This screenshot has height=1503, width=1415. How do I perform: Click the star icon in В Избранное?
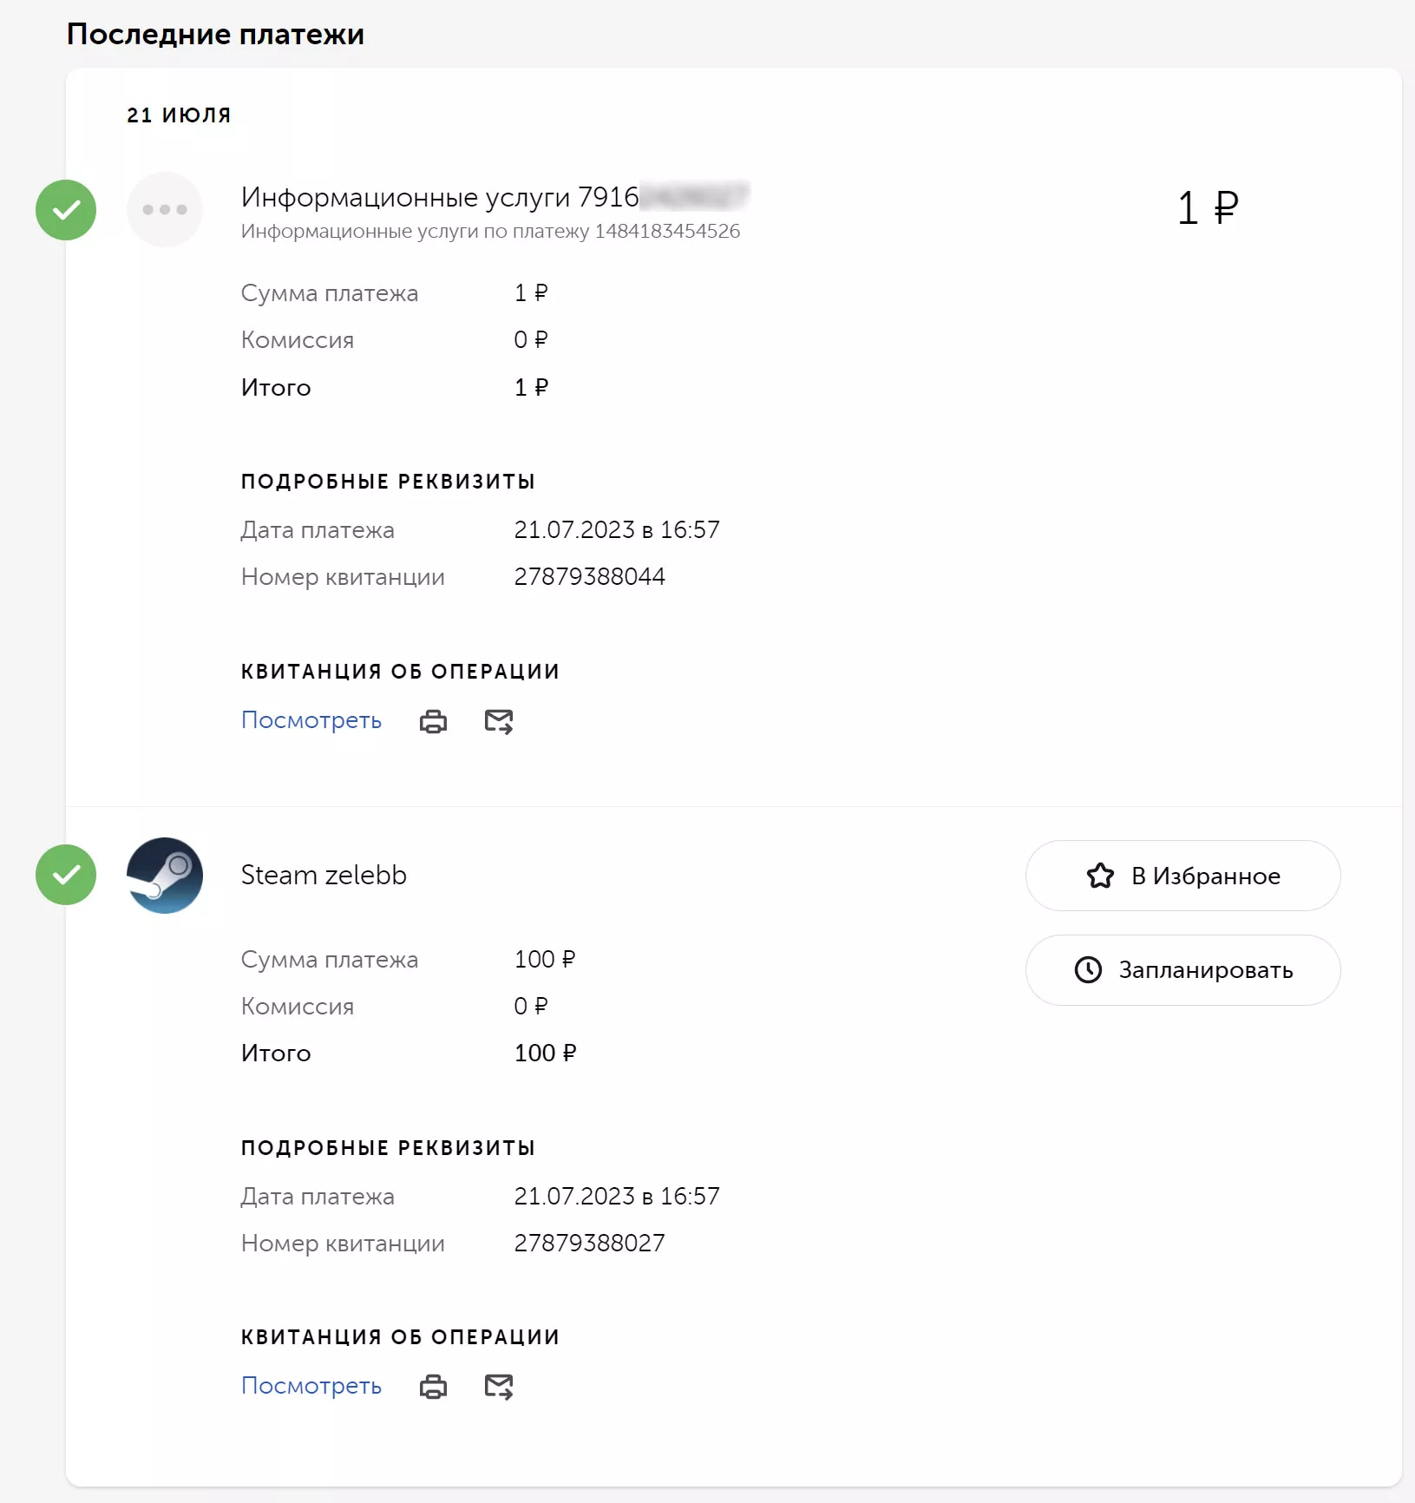coord(1100,876)
